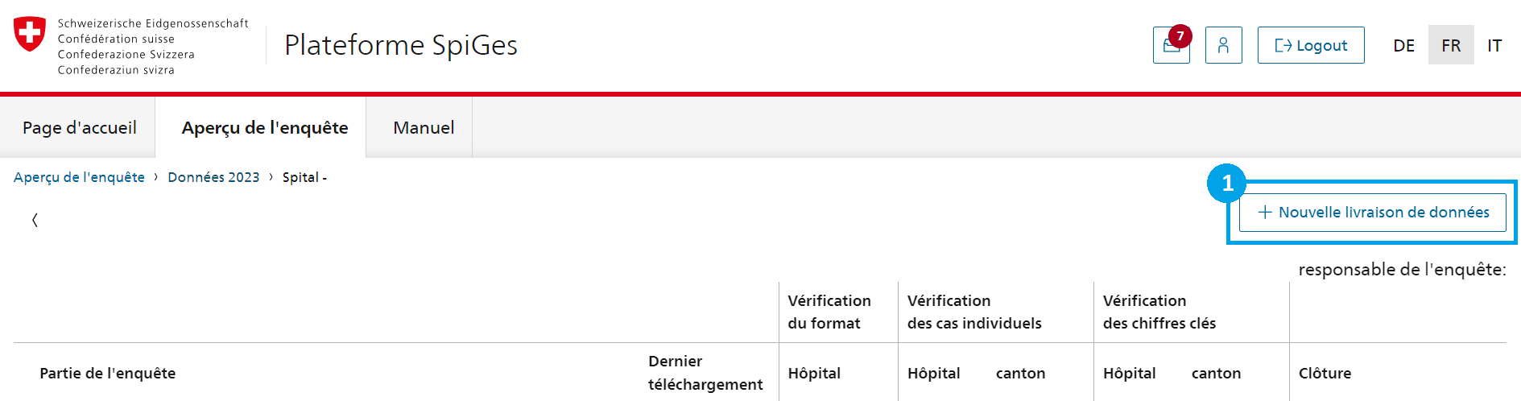Go back using the left chevron arrow
Image resolution: width=1521 pixels, height=401 pixels.
point(35,220)
